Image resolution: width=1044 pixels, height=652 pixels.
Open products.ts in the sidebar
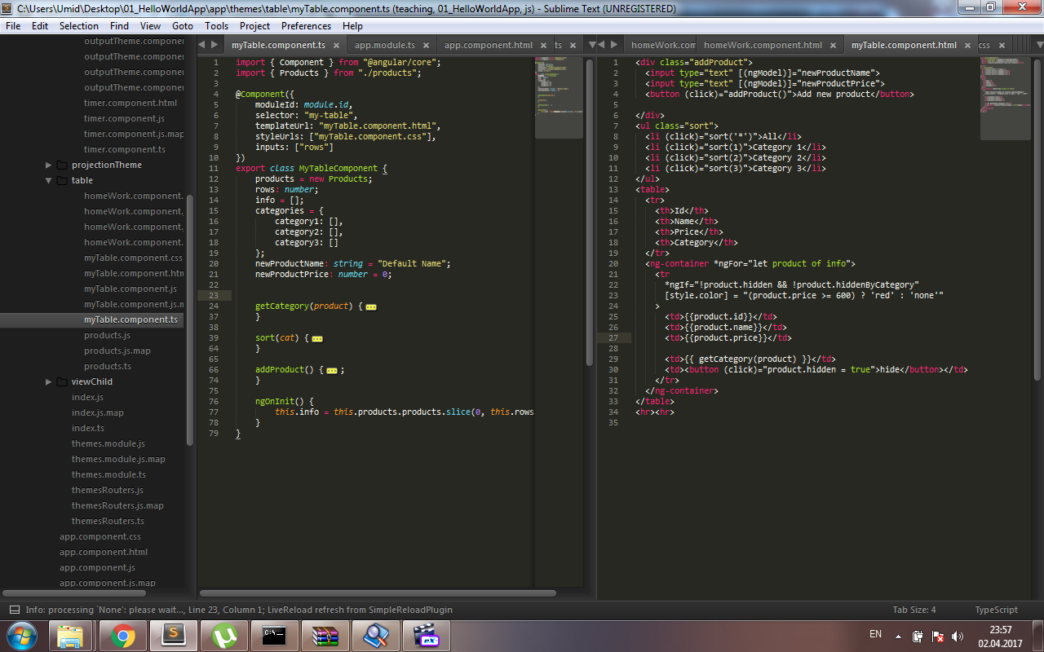108,366
